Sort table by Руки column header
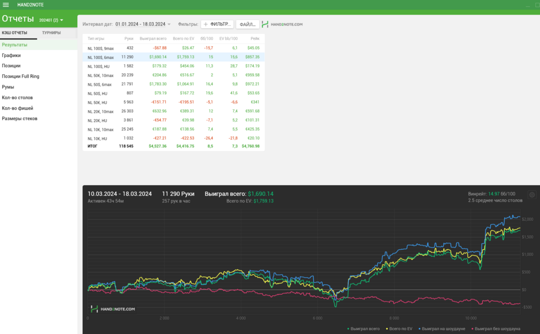 tap(129, 39)
